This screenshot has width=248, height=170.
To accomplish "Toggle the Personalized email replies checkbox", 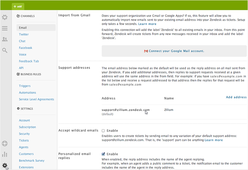I will tap(103, 154).
